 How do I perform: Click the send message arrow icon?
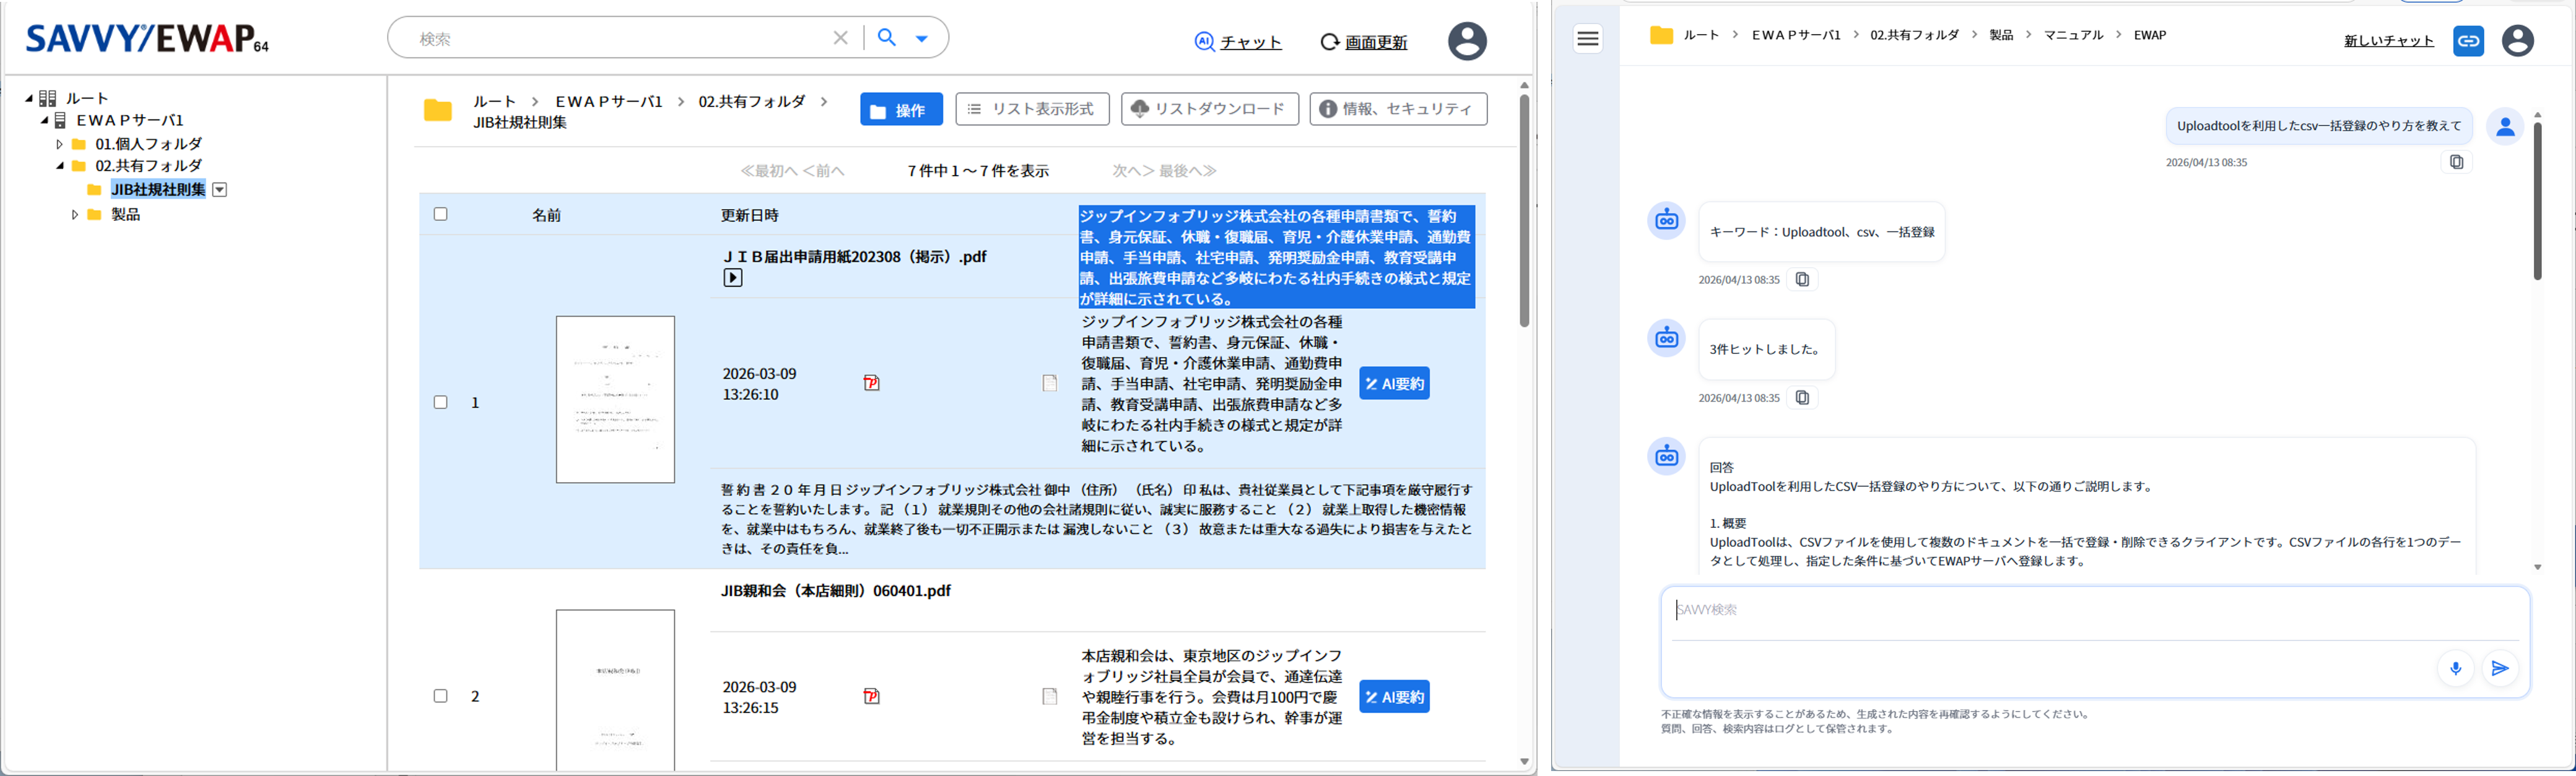click(2499, 668)
